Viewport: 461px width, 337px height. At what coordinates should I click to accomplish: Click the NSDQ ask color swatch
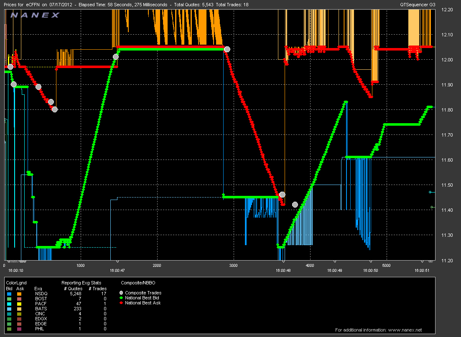(x=19, y=294)
